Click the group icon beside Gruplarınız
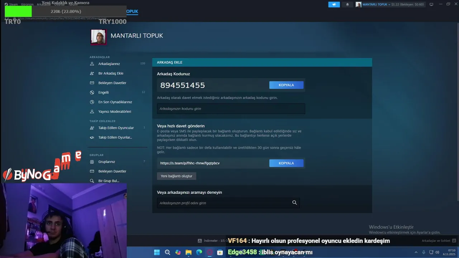Viewport: 459px width, 258px height. [92, 162]
